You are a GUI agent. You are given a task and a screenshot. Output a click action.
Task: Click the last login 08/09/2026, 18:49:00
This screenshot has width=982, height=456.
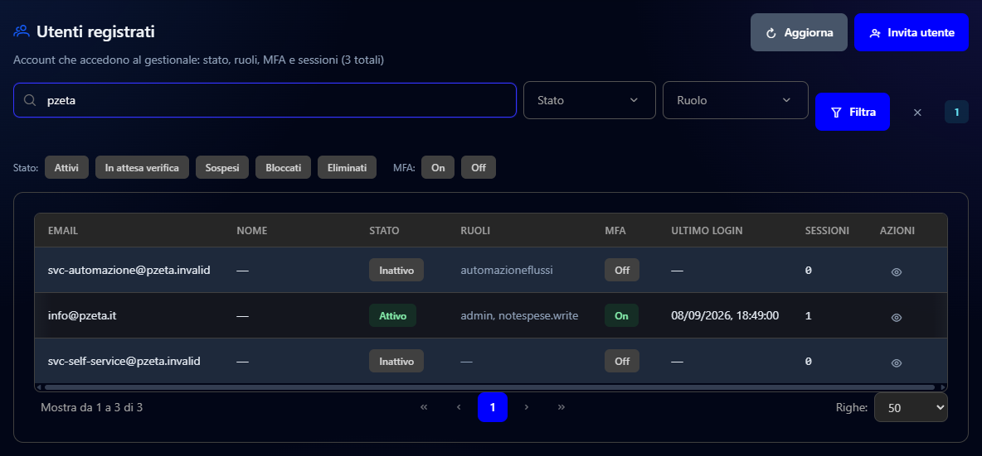(725, 315)
